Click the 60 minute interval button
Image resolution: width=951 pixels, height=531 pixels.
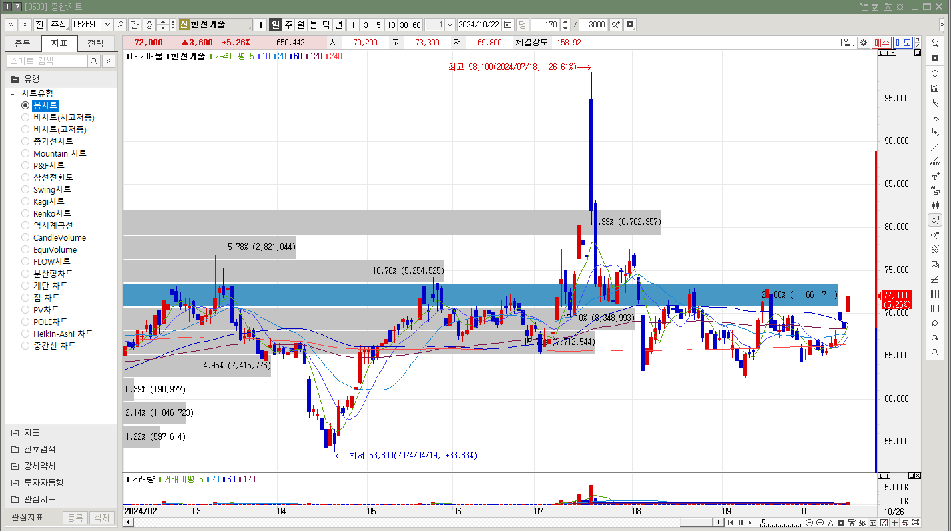click(416, 24)
